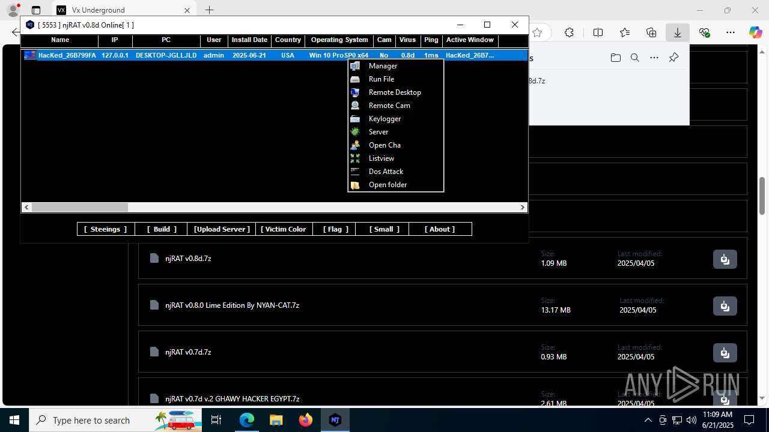This screenshot has height=432, width=769.
Task: Open njRAT v0.8d.7z file link
Action: [x=188, y=259]
